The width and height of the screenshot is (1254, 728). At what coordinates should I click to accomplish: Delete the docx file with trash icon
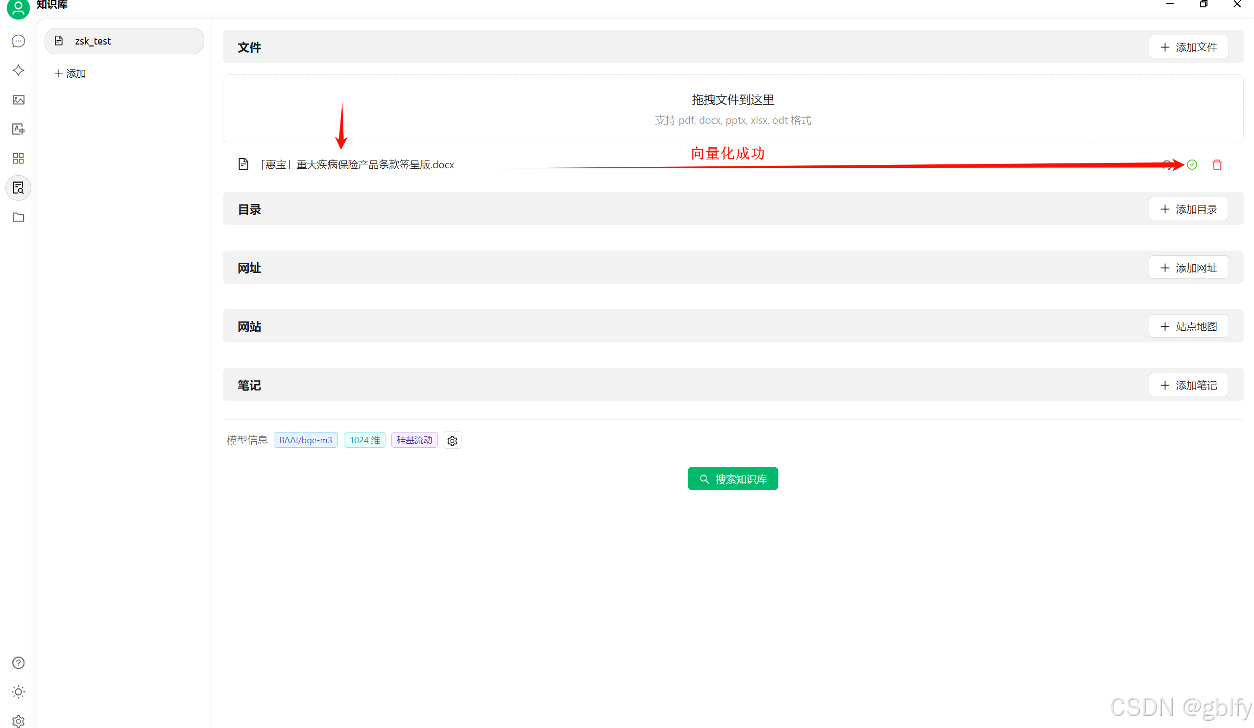point(1217,165)
